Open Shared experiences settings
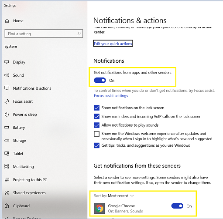Screen dimensions: 223x219 (29, 193)
